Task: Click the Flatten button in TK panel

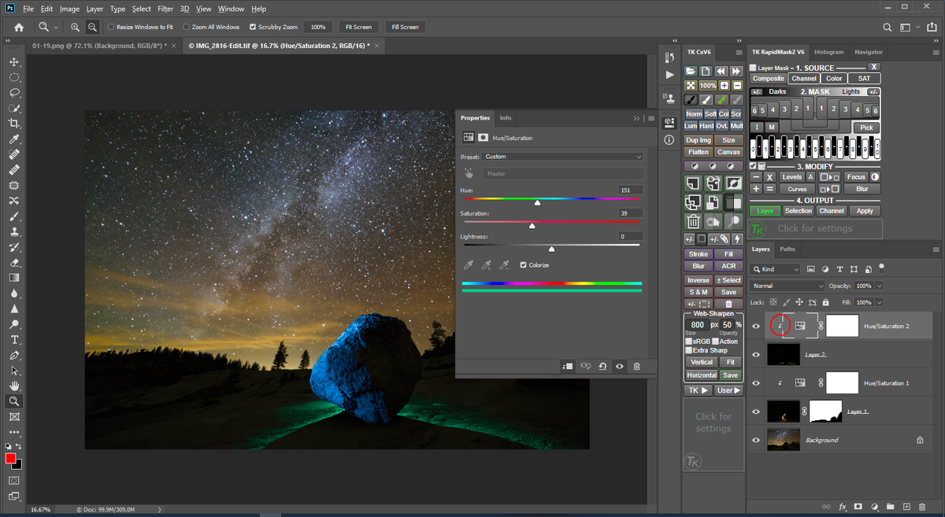Action: 699,152
